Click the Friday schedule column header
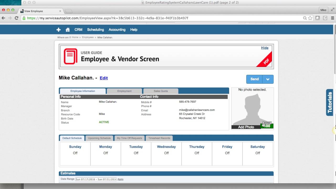 (x=227, y=147)
